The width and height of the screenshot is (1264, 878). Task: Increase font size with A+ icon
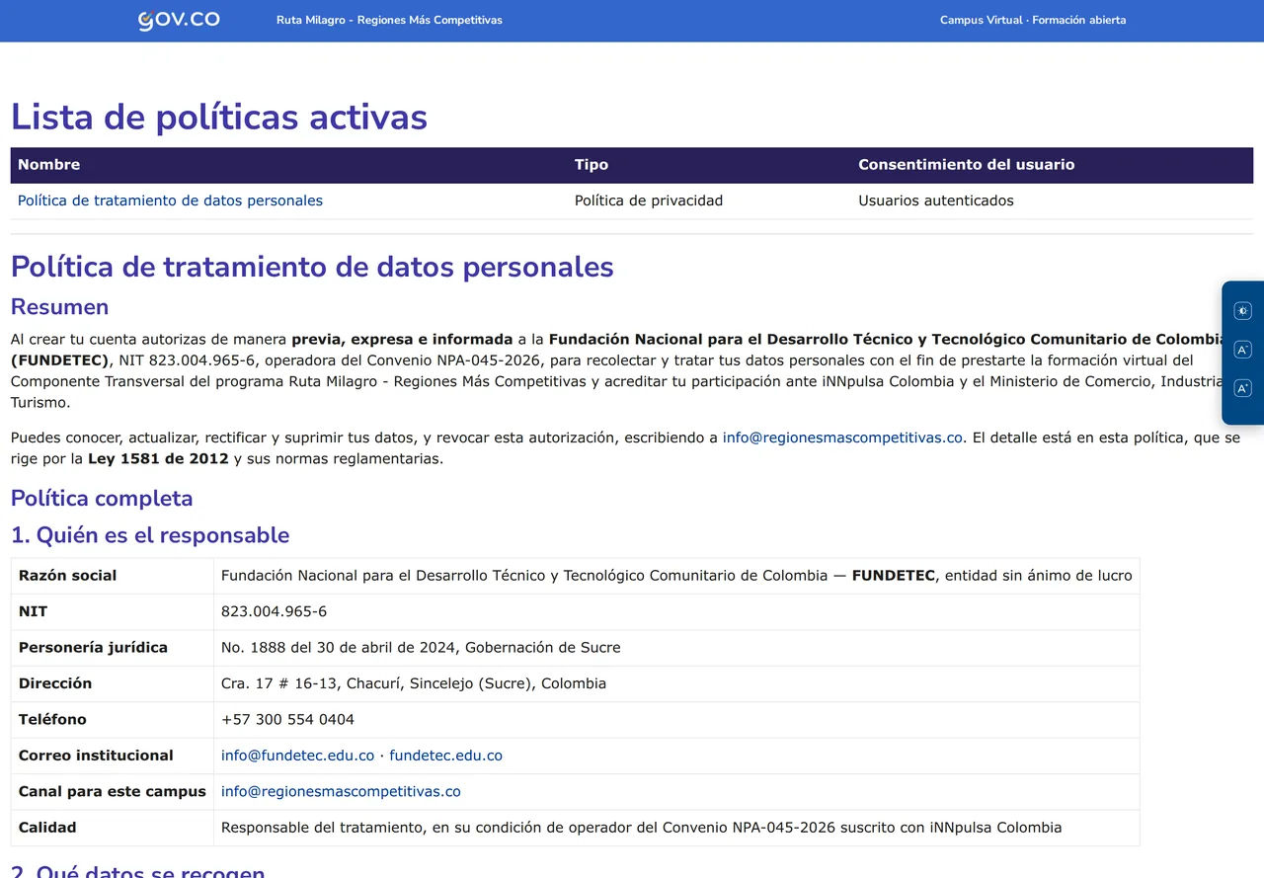[1243, 388]
